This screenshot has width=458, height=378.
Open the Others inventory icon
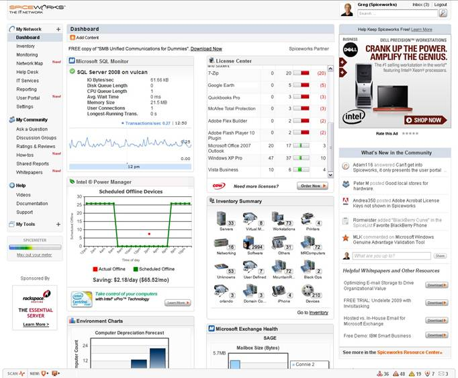[278, 243]
